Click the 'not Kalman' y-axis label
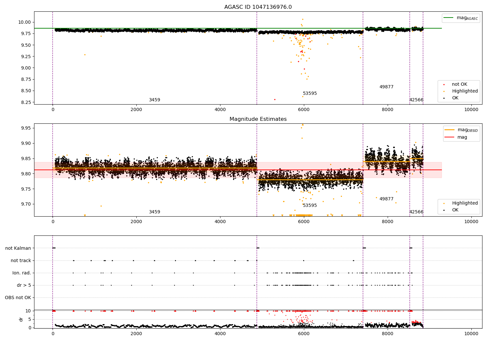 (x=18, y=248)
